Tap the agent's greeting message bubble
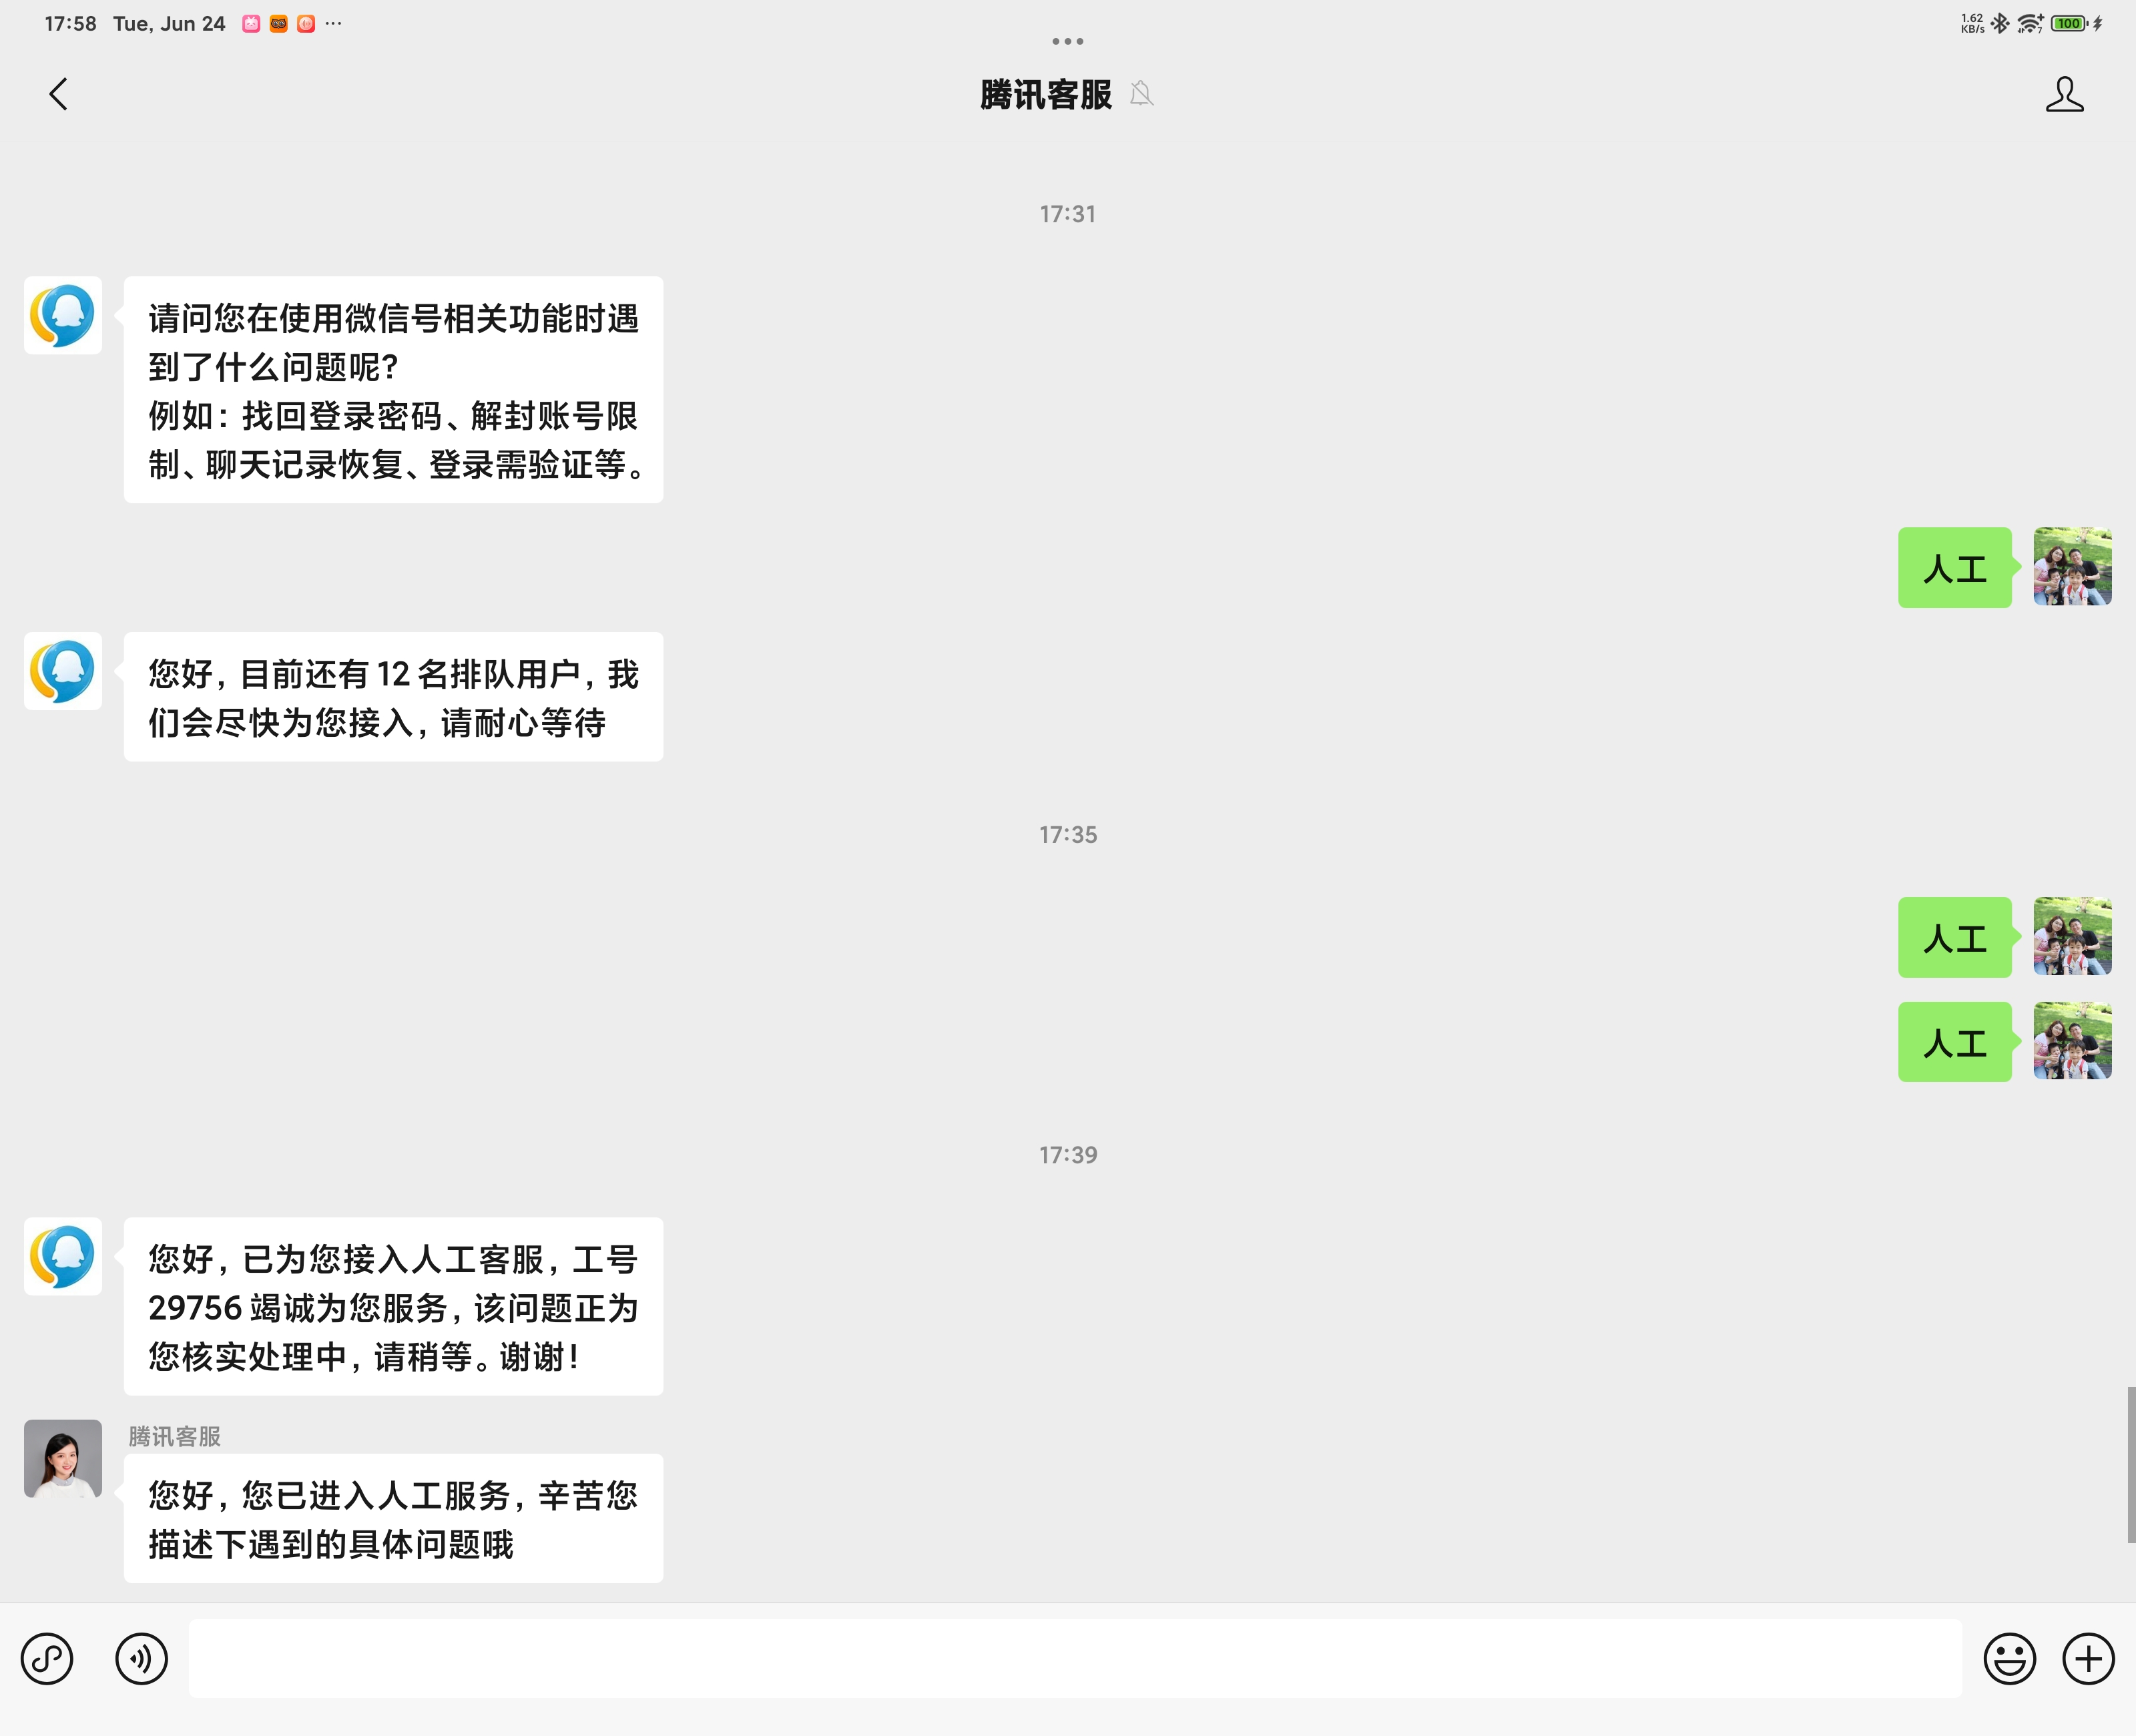This screenshot has width=2136, height=1736. [x=393, y=1518]
